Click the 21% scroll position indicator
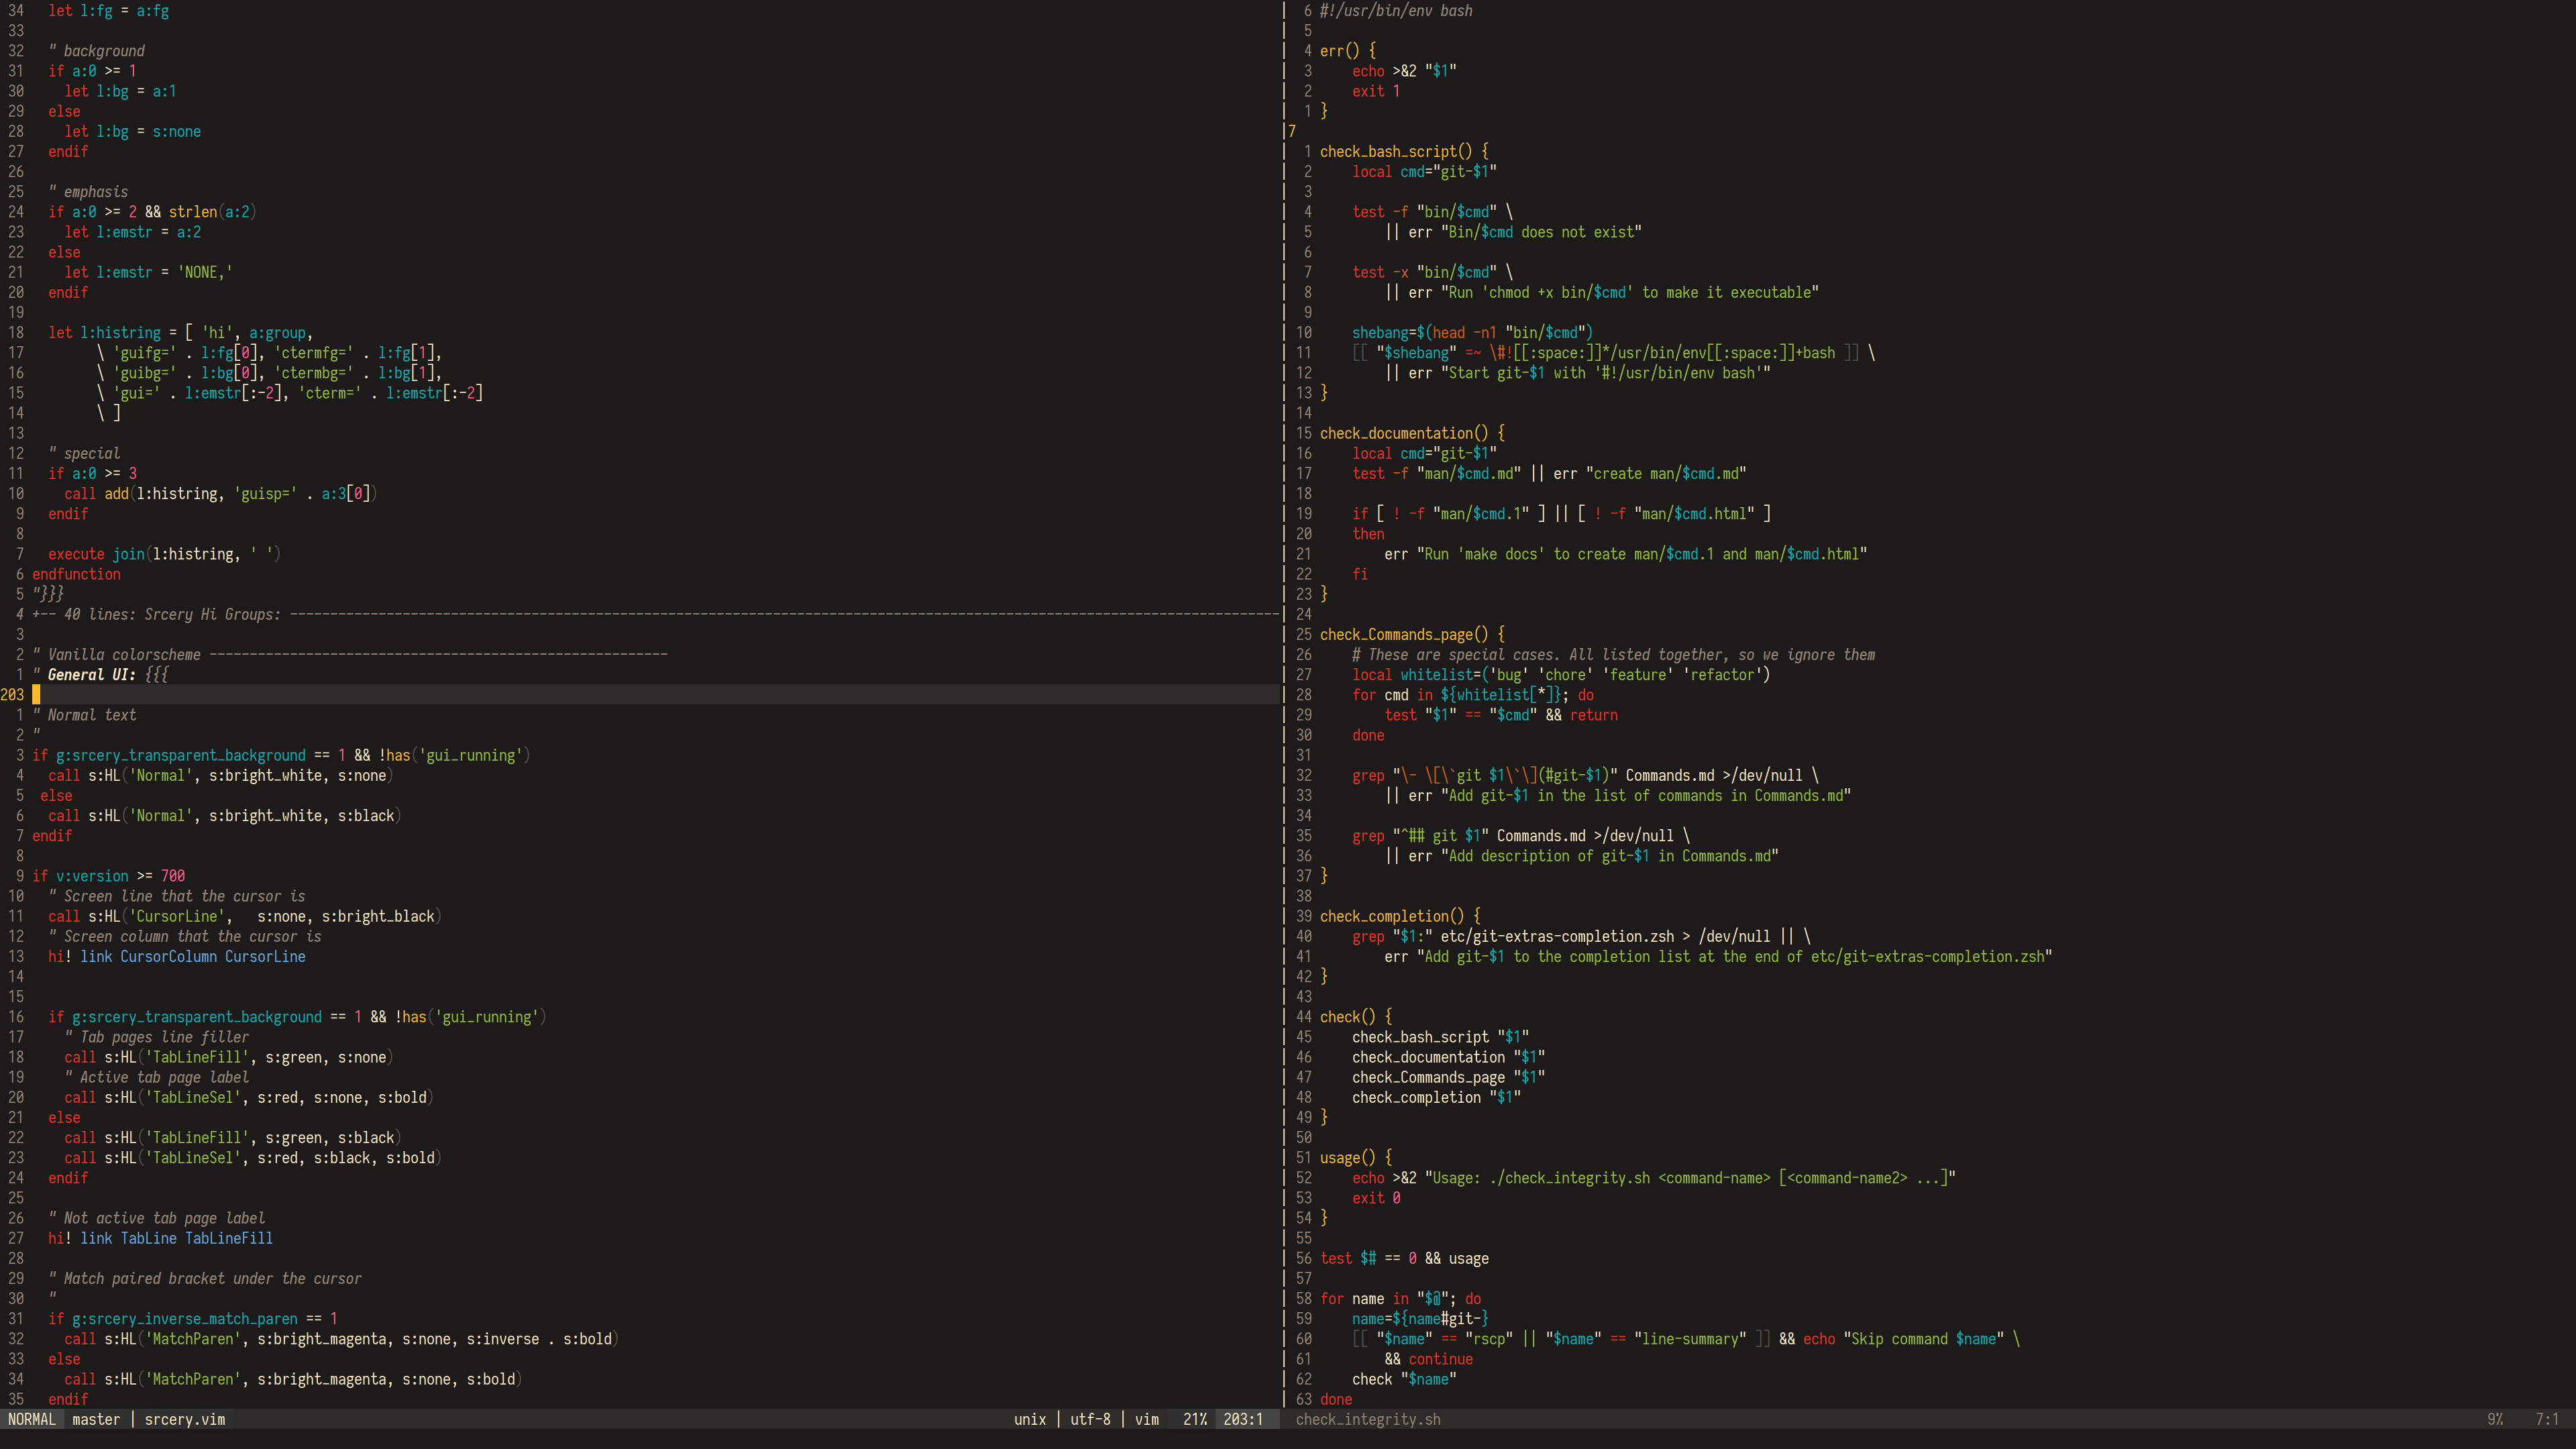Viewport: 2576px width, 1449px height. click(x=1194, y=1419)
